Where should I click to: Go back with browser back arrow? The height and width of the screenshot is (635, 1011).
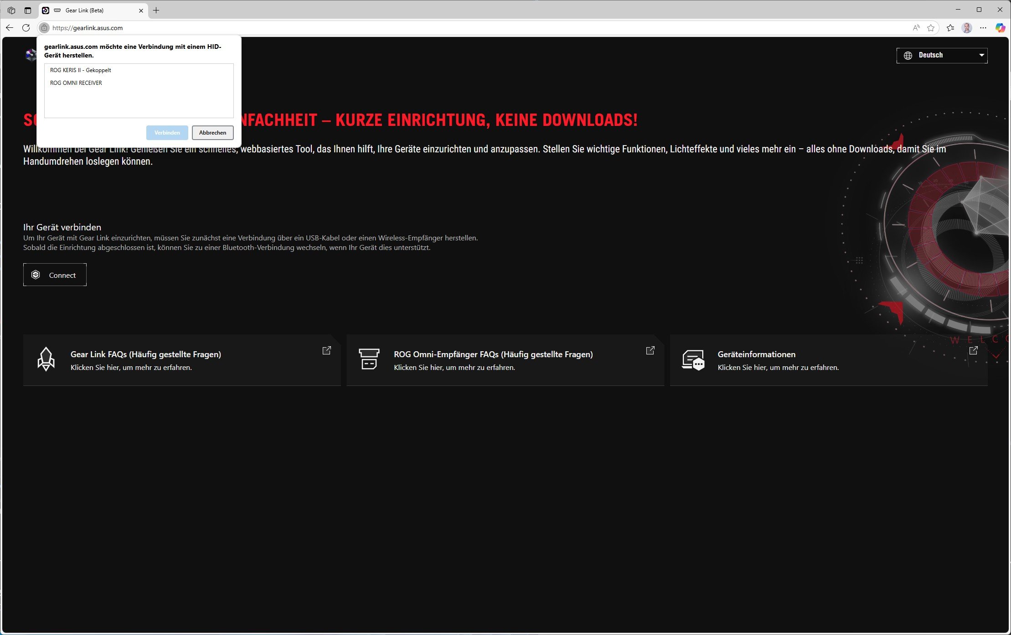[x=10, y=28]
